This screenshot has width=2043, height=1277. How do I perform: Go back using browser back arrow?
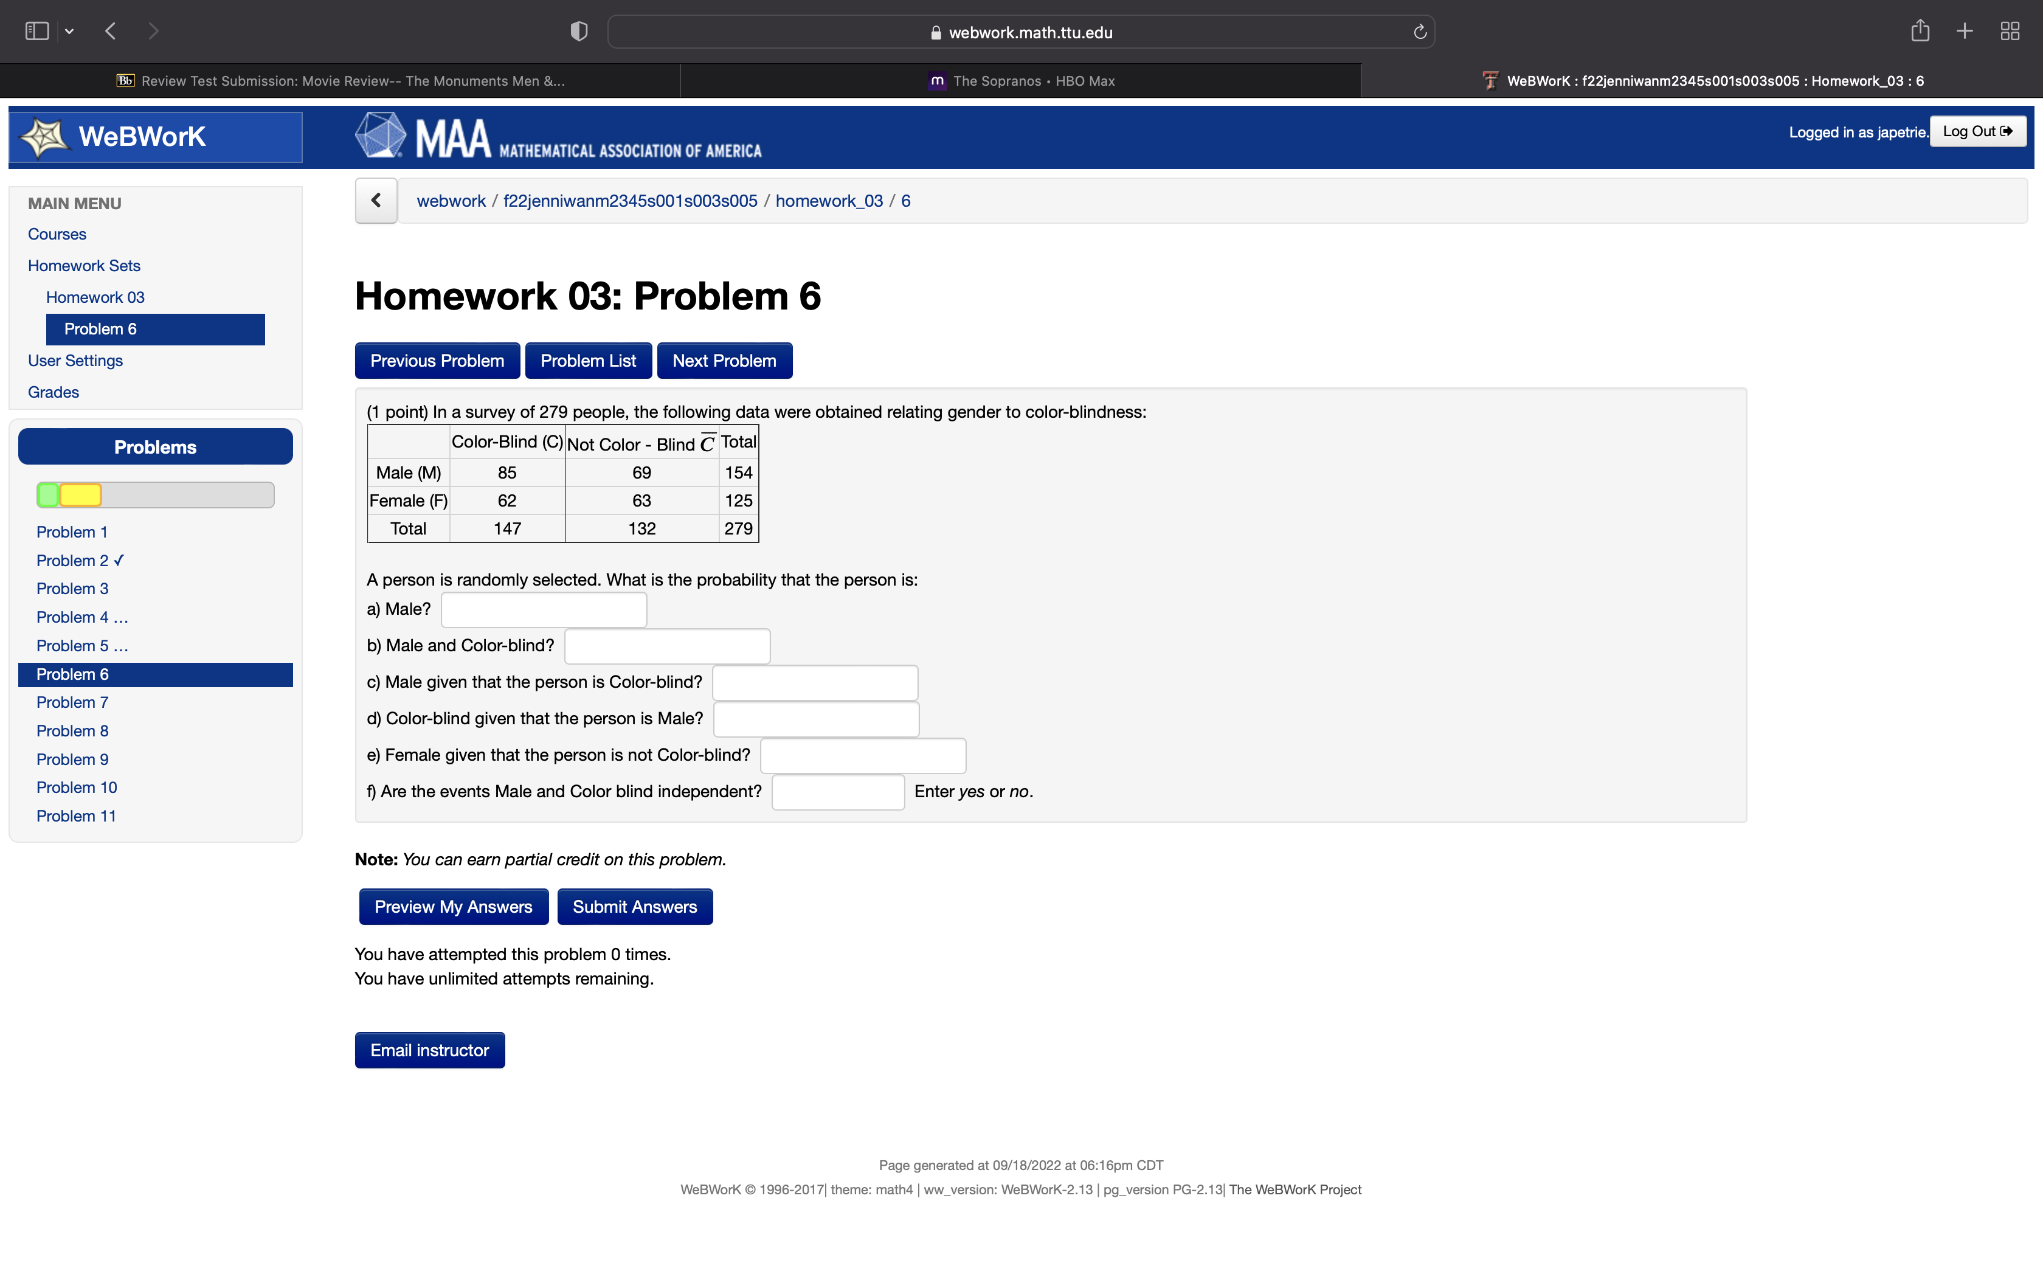(111, 31)
